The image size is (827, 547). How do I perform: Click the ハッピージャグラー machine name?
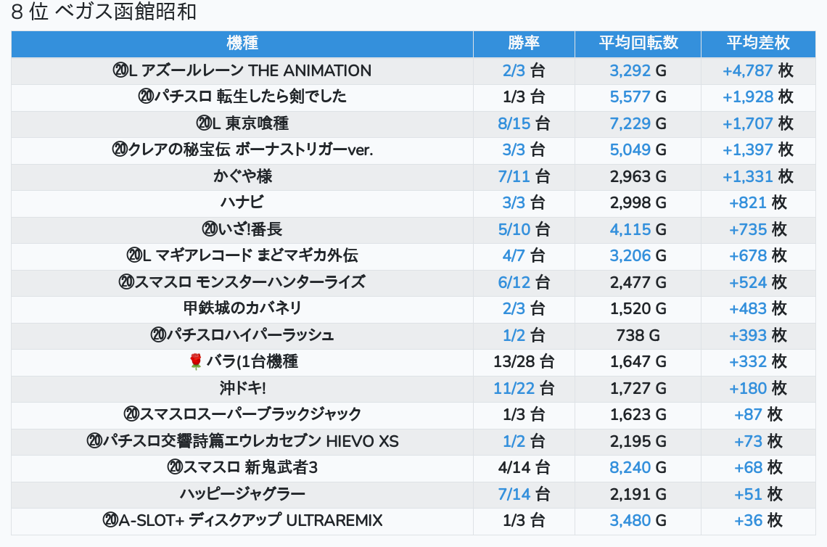click(x=242, y=494)
